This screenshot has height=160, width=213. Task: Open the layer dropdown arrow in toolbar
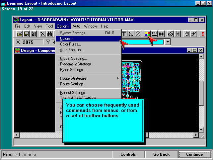point(168,42)
